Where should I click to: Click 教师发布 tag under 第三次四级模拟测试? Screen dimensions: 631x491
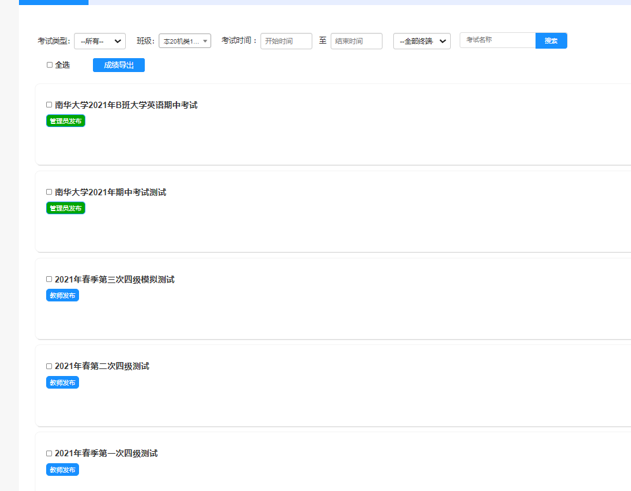63,296
